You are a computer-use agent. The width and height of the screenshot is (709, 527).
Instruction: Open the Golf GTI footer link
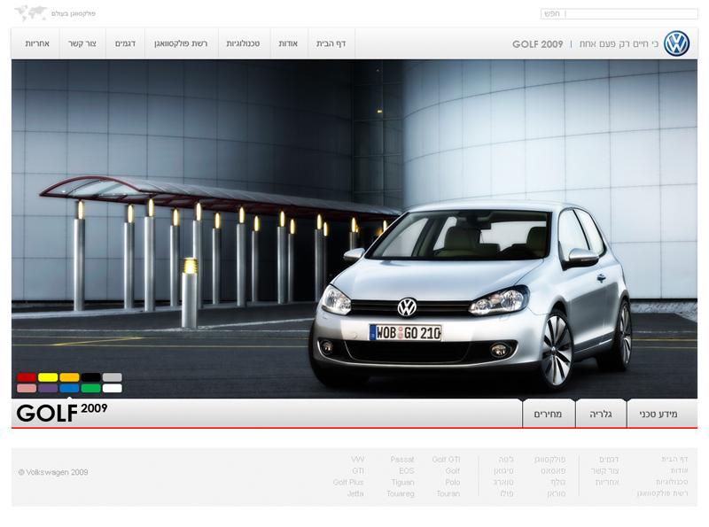pos(446,459)
